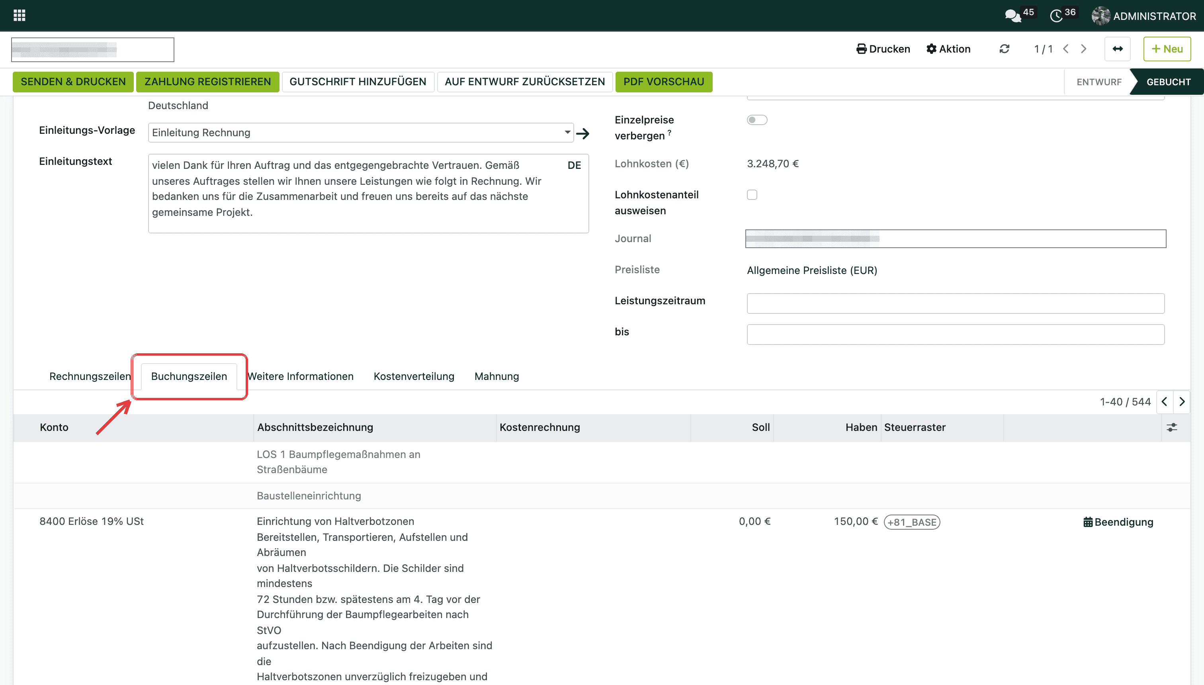Go to previous record arrow
This screenshot has width=1204, height=685.
point(1066,49)
